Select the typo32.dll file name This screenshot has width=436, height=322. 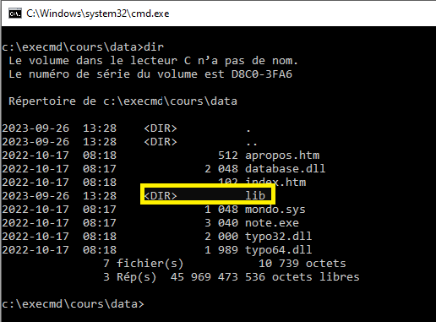click(279, 237)
